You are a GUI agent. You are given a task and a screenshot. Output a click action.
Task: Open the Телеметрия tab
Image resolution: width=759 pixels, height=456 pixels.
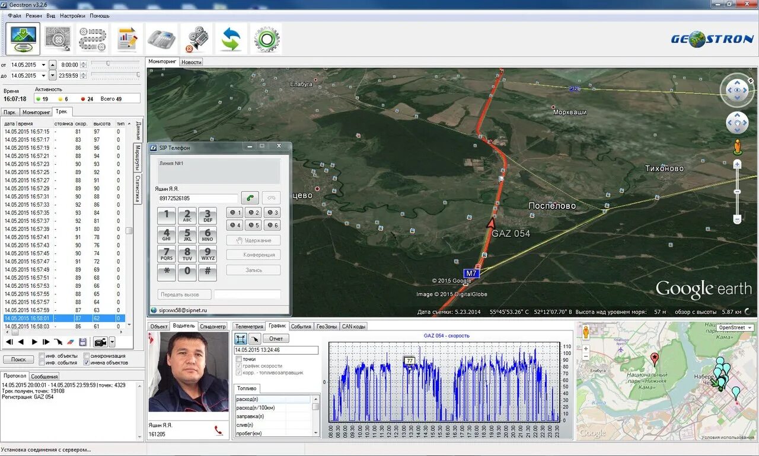(x=248, y=326)
